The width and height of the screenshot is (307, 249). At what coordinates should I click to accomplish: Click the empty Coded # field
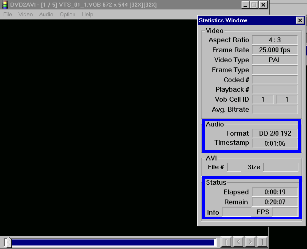tap(275, 80)
